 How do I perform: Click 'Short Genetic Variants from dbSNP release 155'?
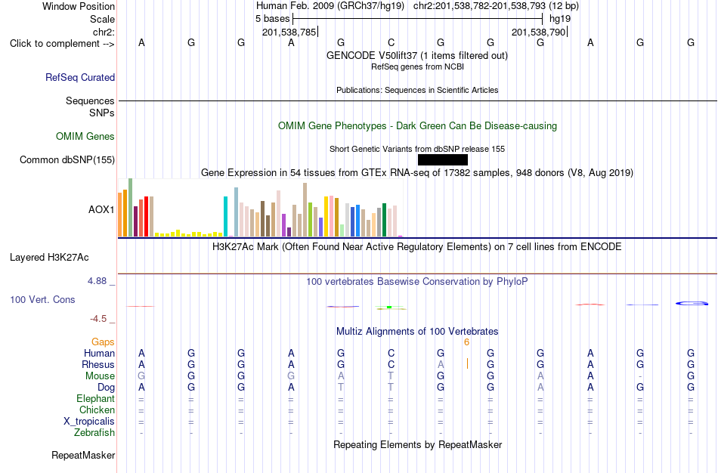(417, 149)
